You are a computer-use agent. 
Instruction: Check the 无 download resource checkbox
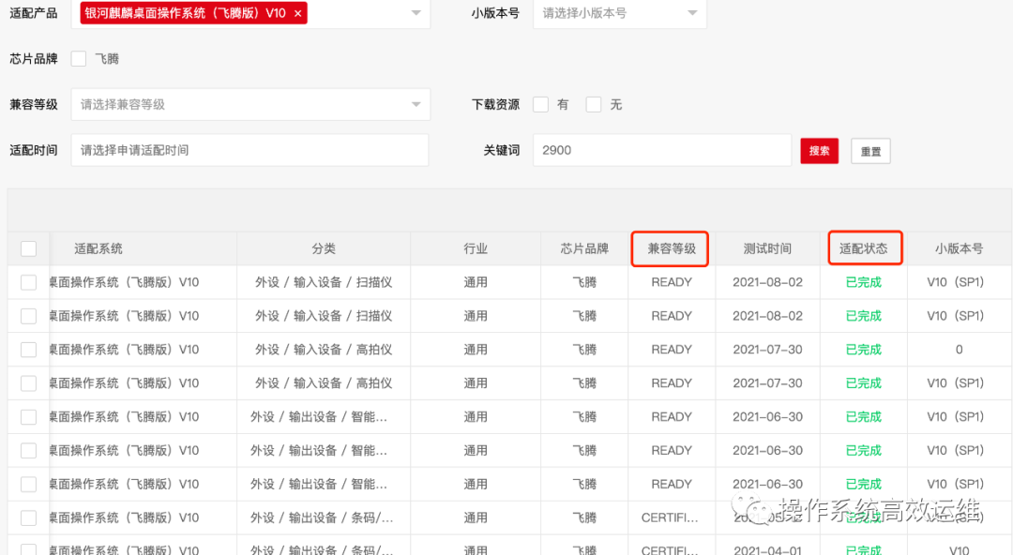tap(594, 105)
